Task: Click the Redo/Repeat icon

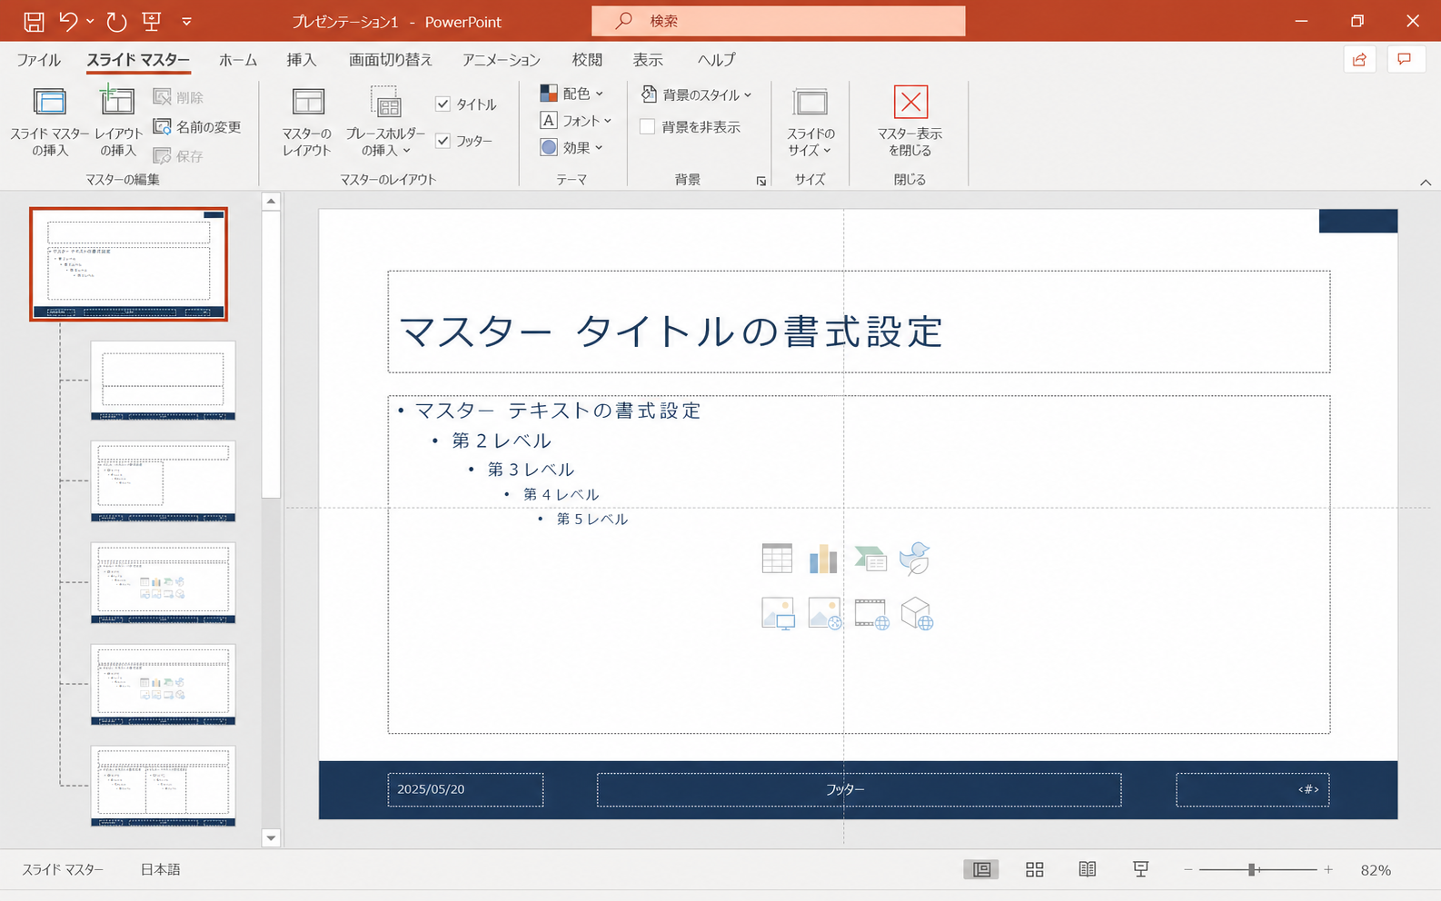Action: point(116,21)
